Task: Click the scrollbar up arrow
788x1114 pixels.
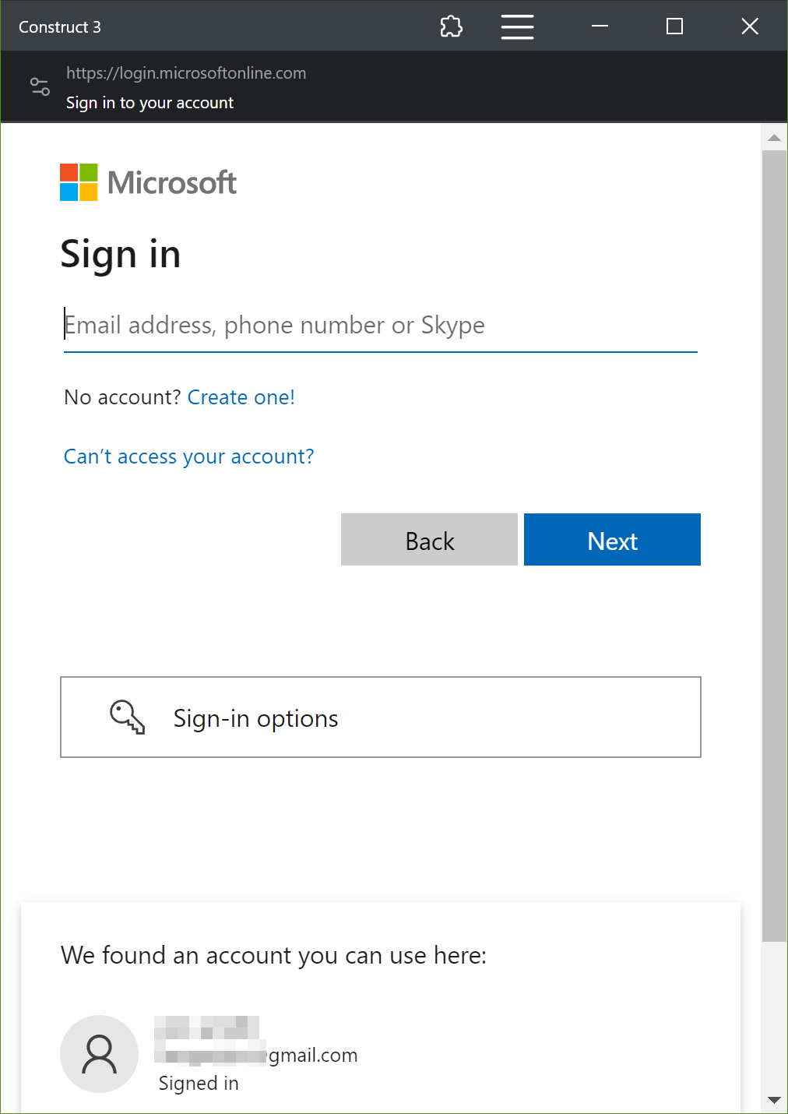Action: click(774, 138)
